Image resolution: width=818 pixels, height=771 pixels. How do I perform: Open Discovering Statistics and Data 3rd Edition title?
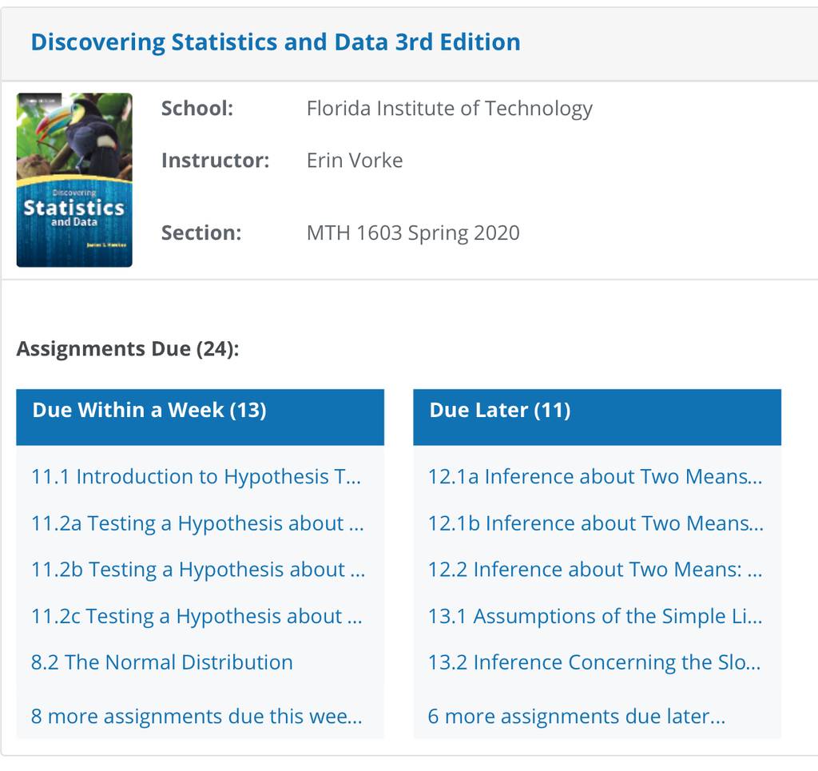point(276,42)
